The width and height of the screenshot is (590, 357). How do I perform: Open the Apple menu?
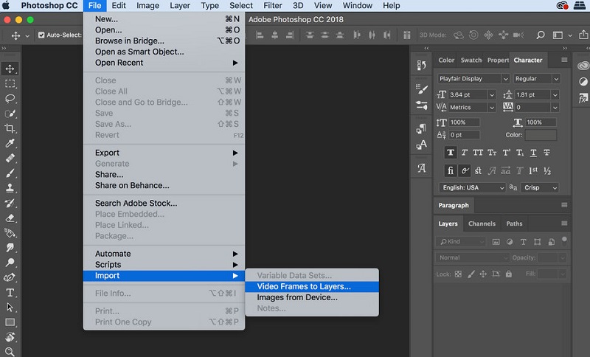6,5
